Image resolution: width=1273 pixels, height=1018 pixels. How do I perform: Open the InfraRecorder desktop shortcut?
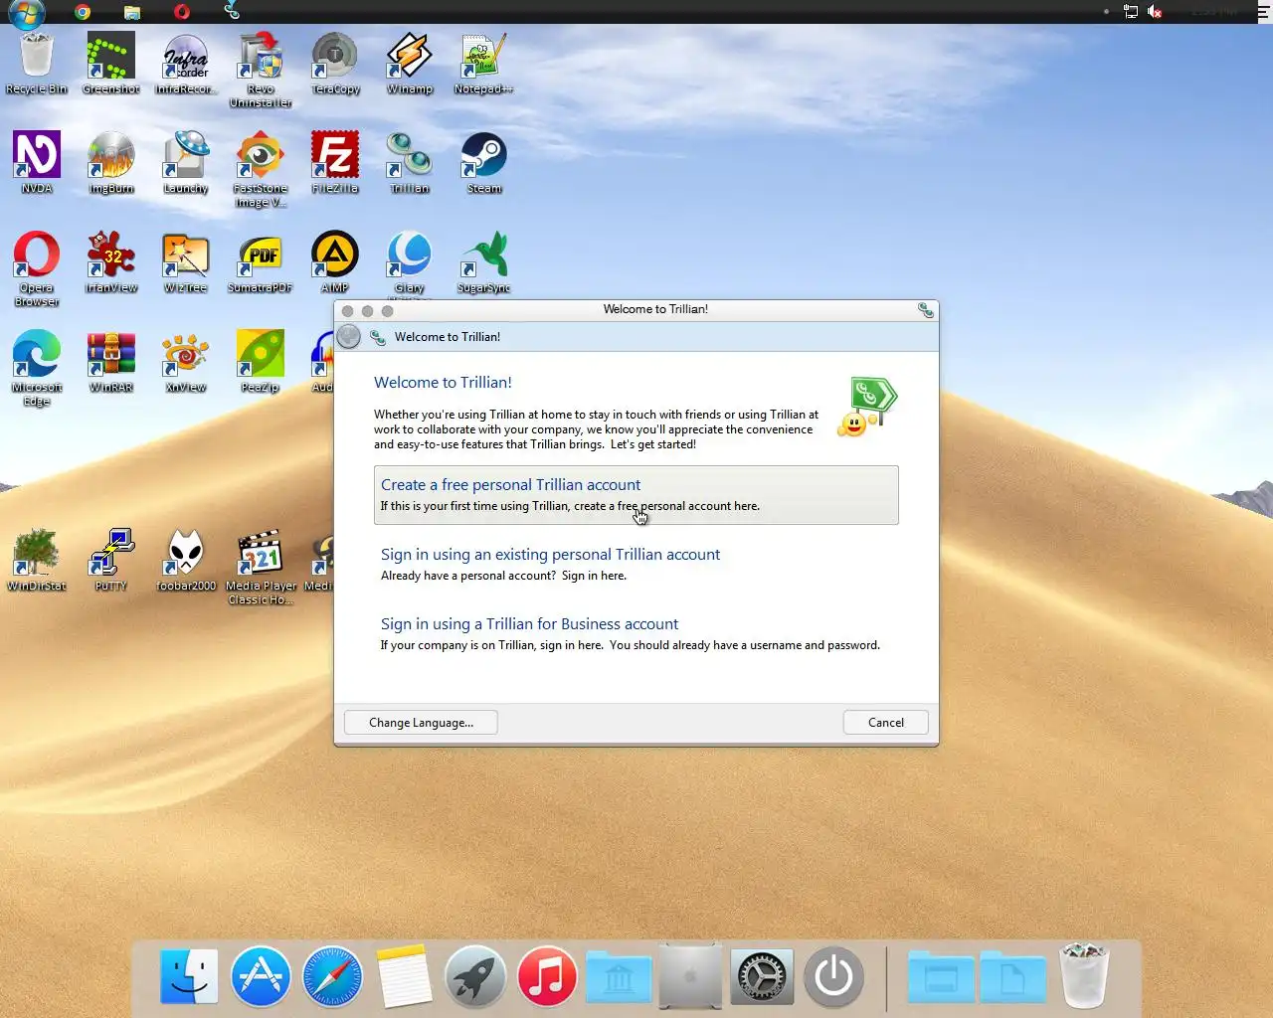pos(186,64)
